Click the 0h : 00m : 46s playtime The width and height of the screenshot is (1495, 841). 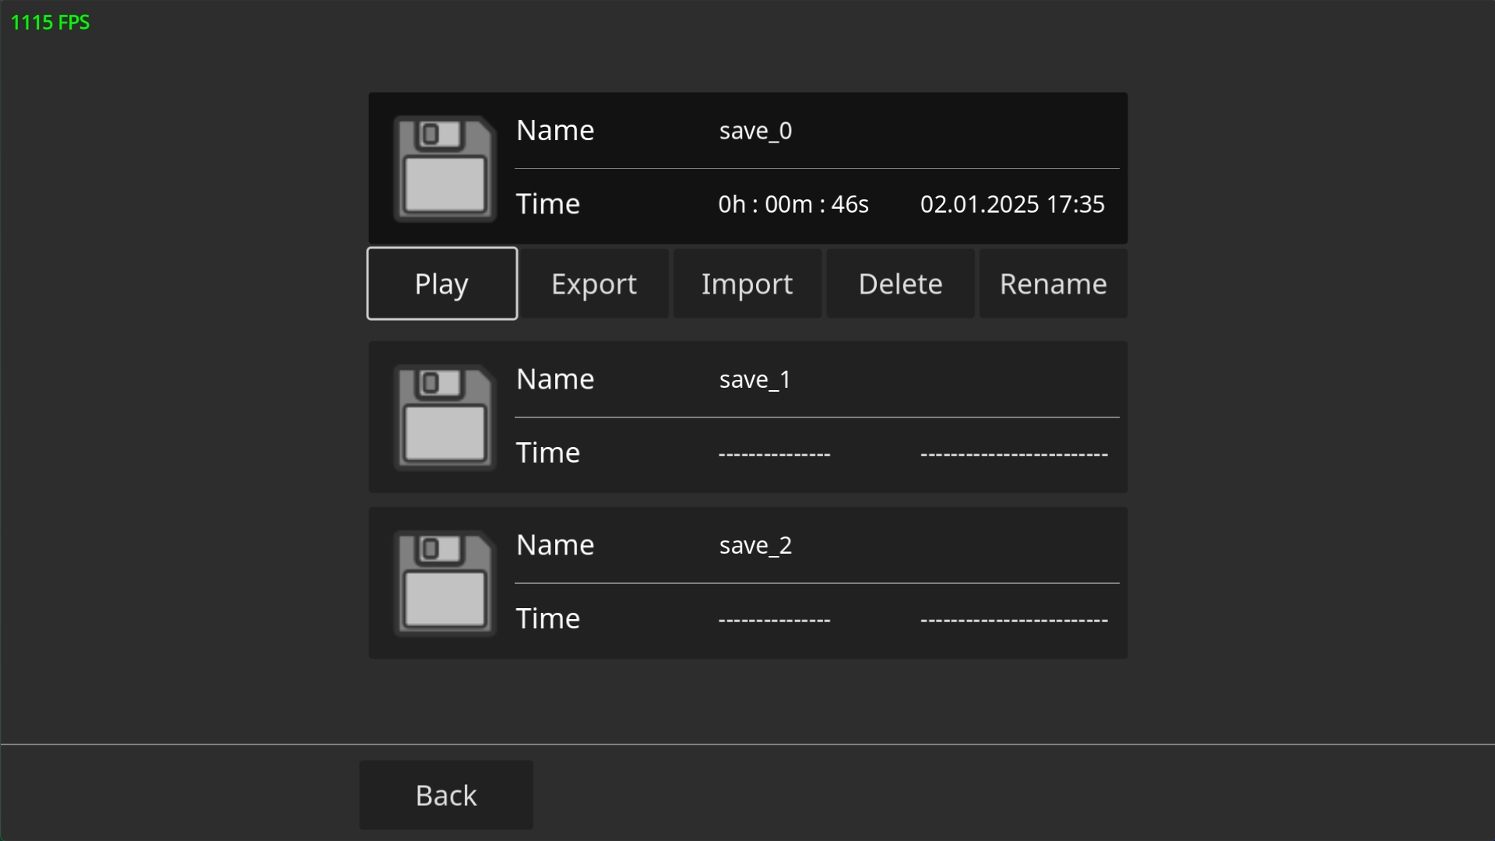[793, 204]
